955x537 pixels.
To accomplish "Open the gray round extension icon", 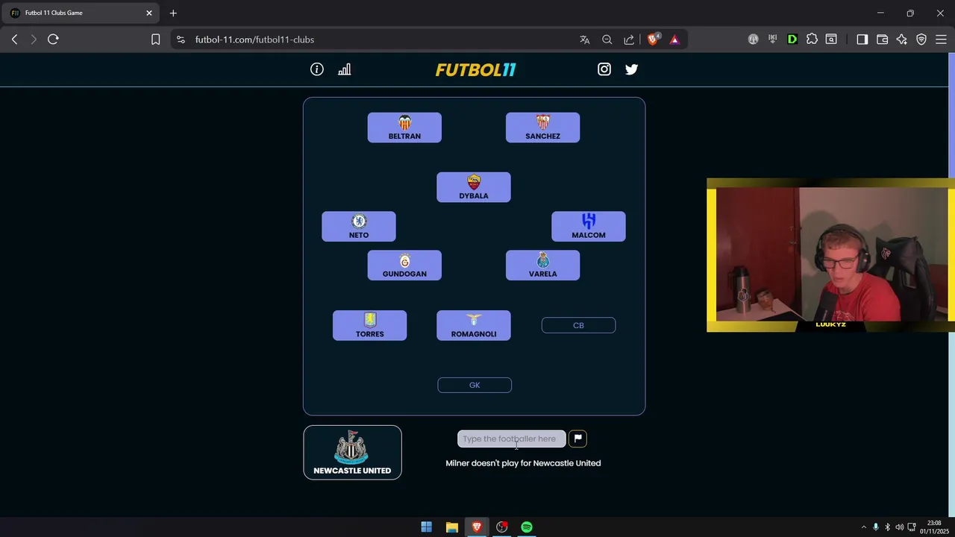I will (754, 40).
